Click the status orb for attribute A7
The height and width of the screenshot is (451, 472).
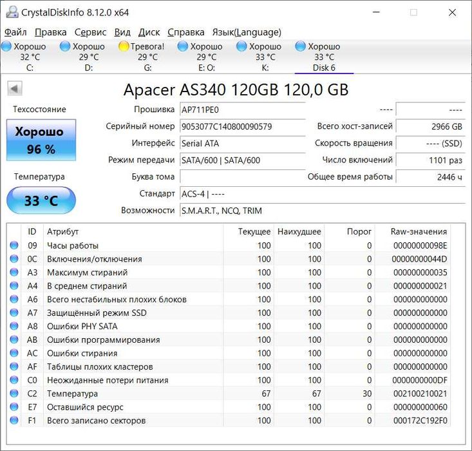pyautogui.click(x=14, y=312)
